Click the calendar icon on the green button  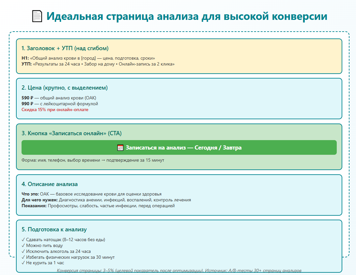120,148
